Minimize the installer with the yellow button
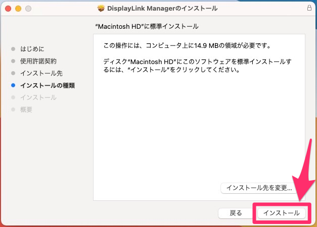 18,9
